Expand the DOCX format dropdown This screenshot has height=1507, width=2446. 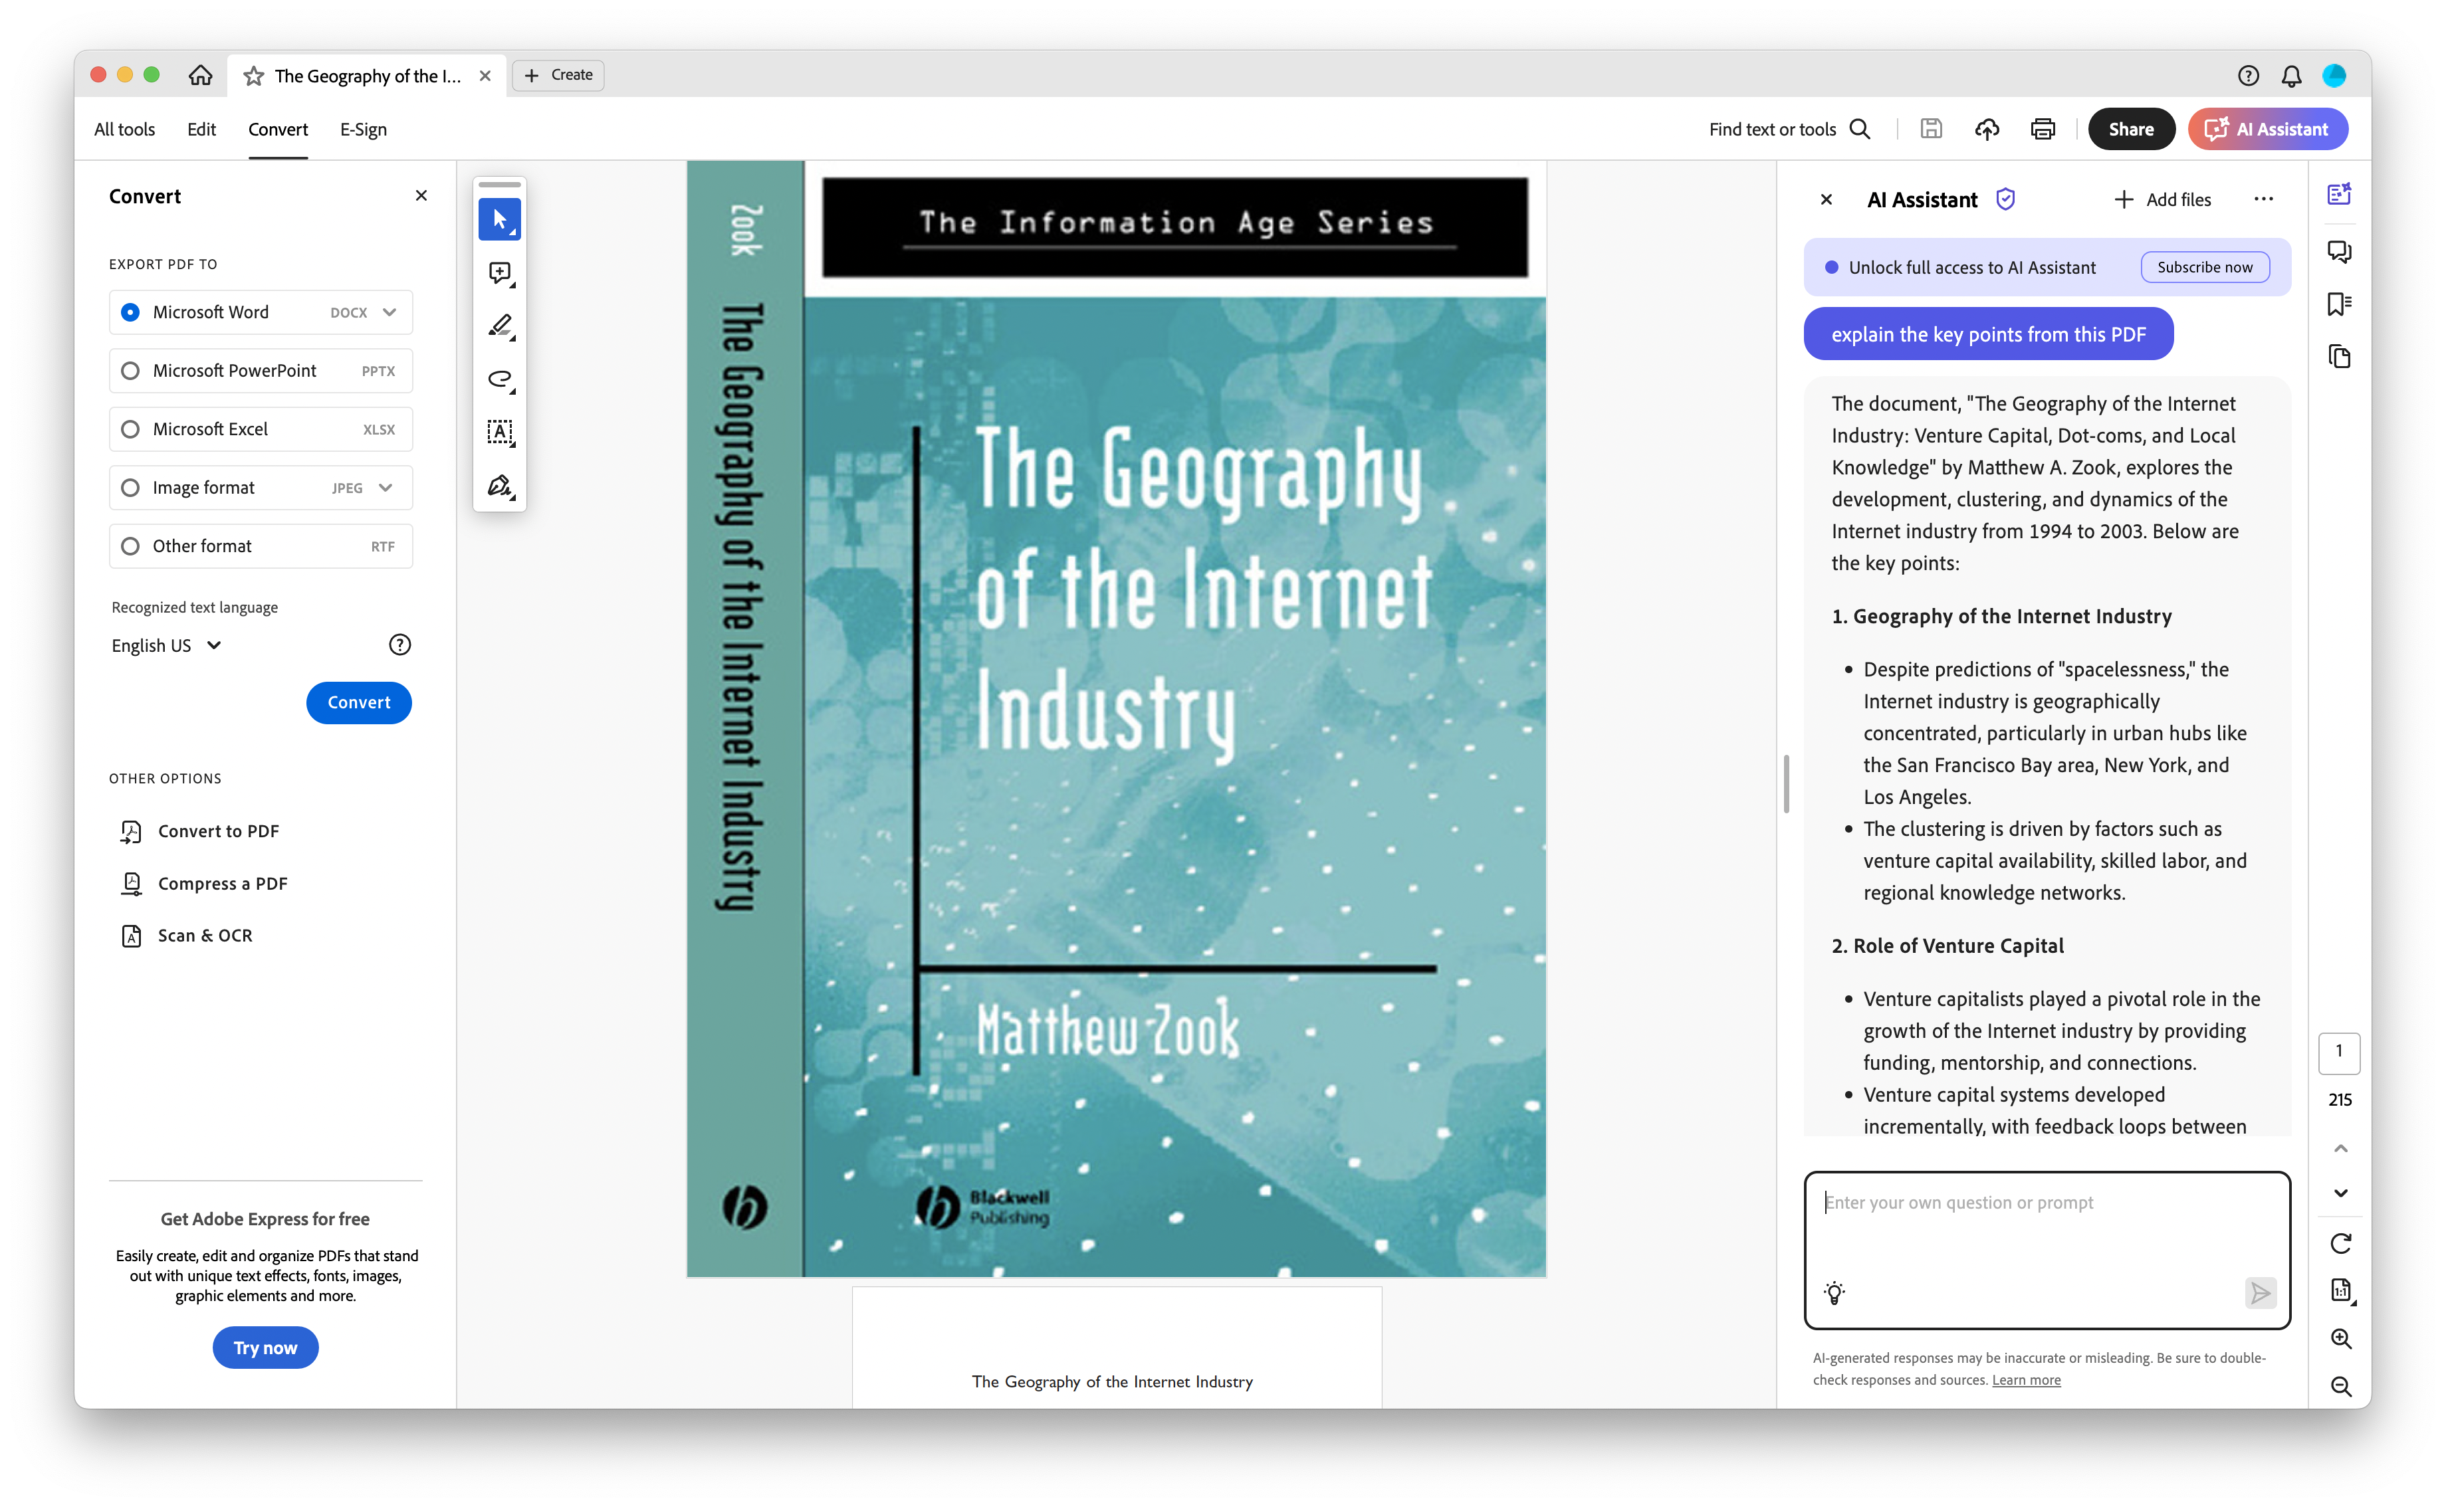pos(389,312)
